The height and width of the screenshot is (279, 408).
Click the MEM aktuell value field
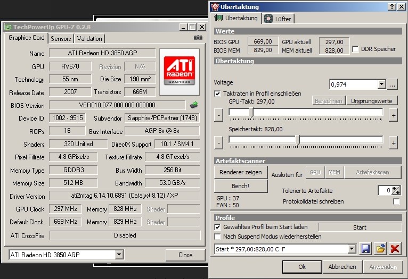tap(334, 50)
